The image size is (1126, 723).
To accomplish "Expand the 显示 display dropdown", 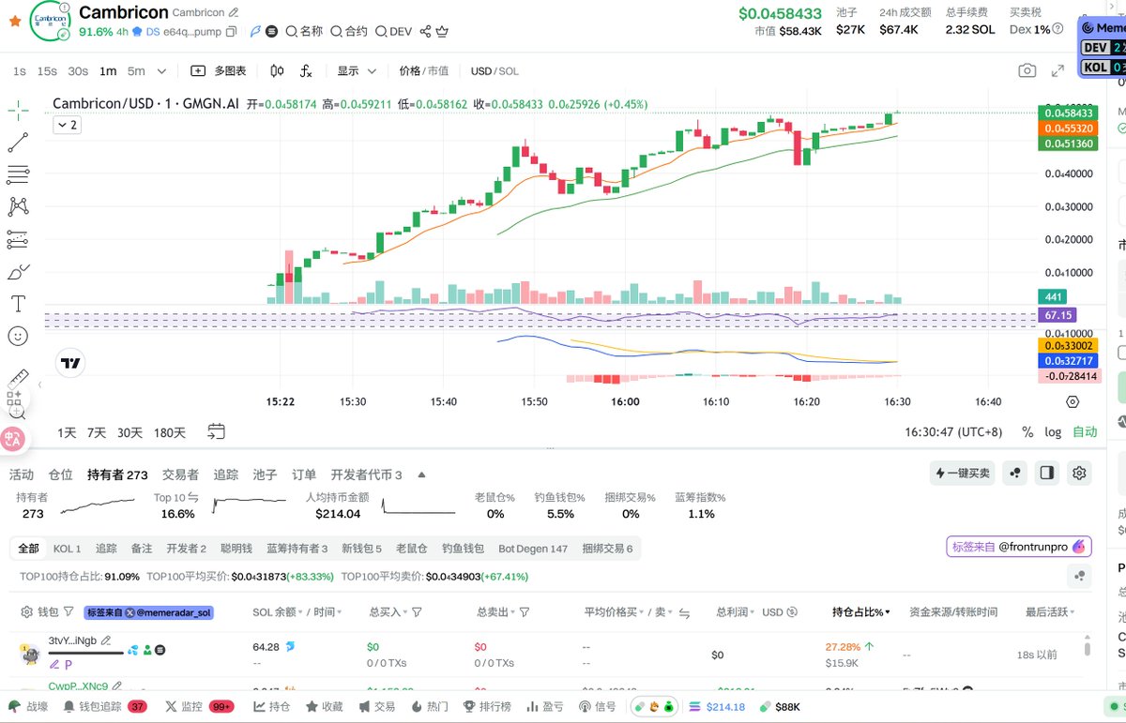I will click(x=357, y=71).
